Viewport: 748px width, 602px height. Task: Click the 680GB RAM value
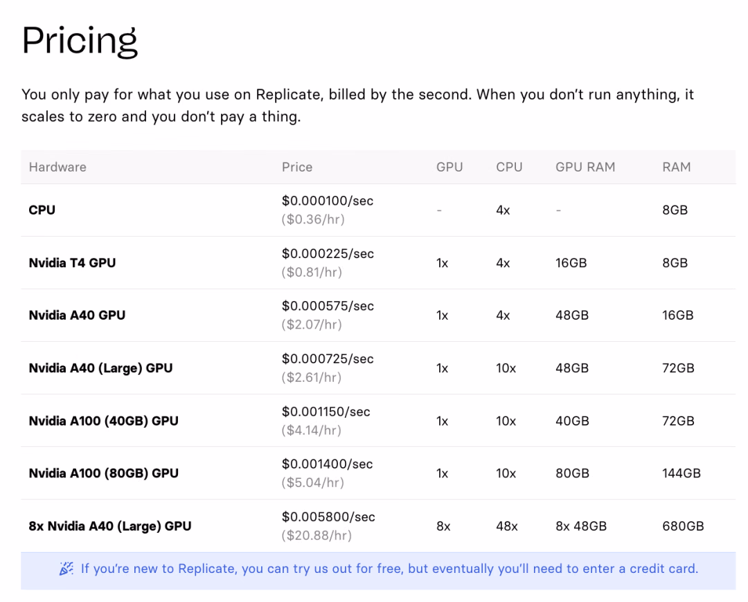(x=683, y=526)
